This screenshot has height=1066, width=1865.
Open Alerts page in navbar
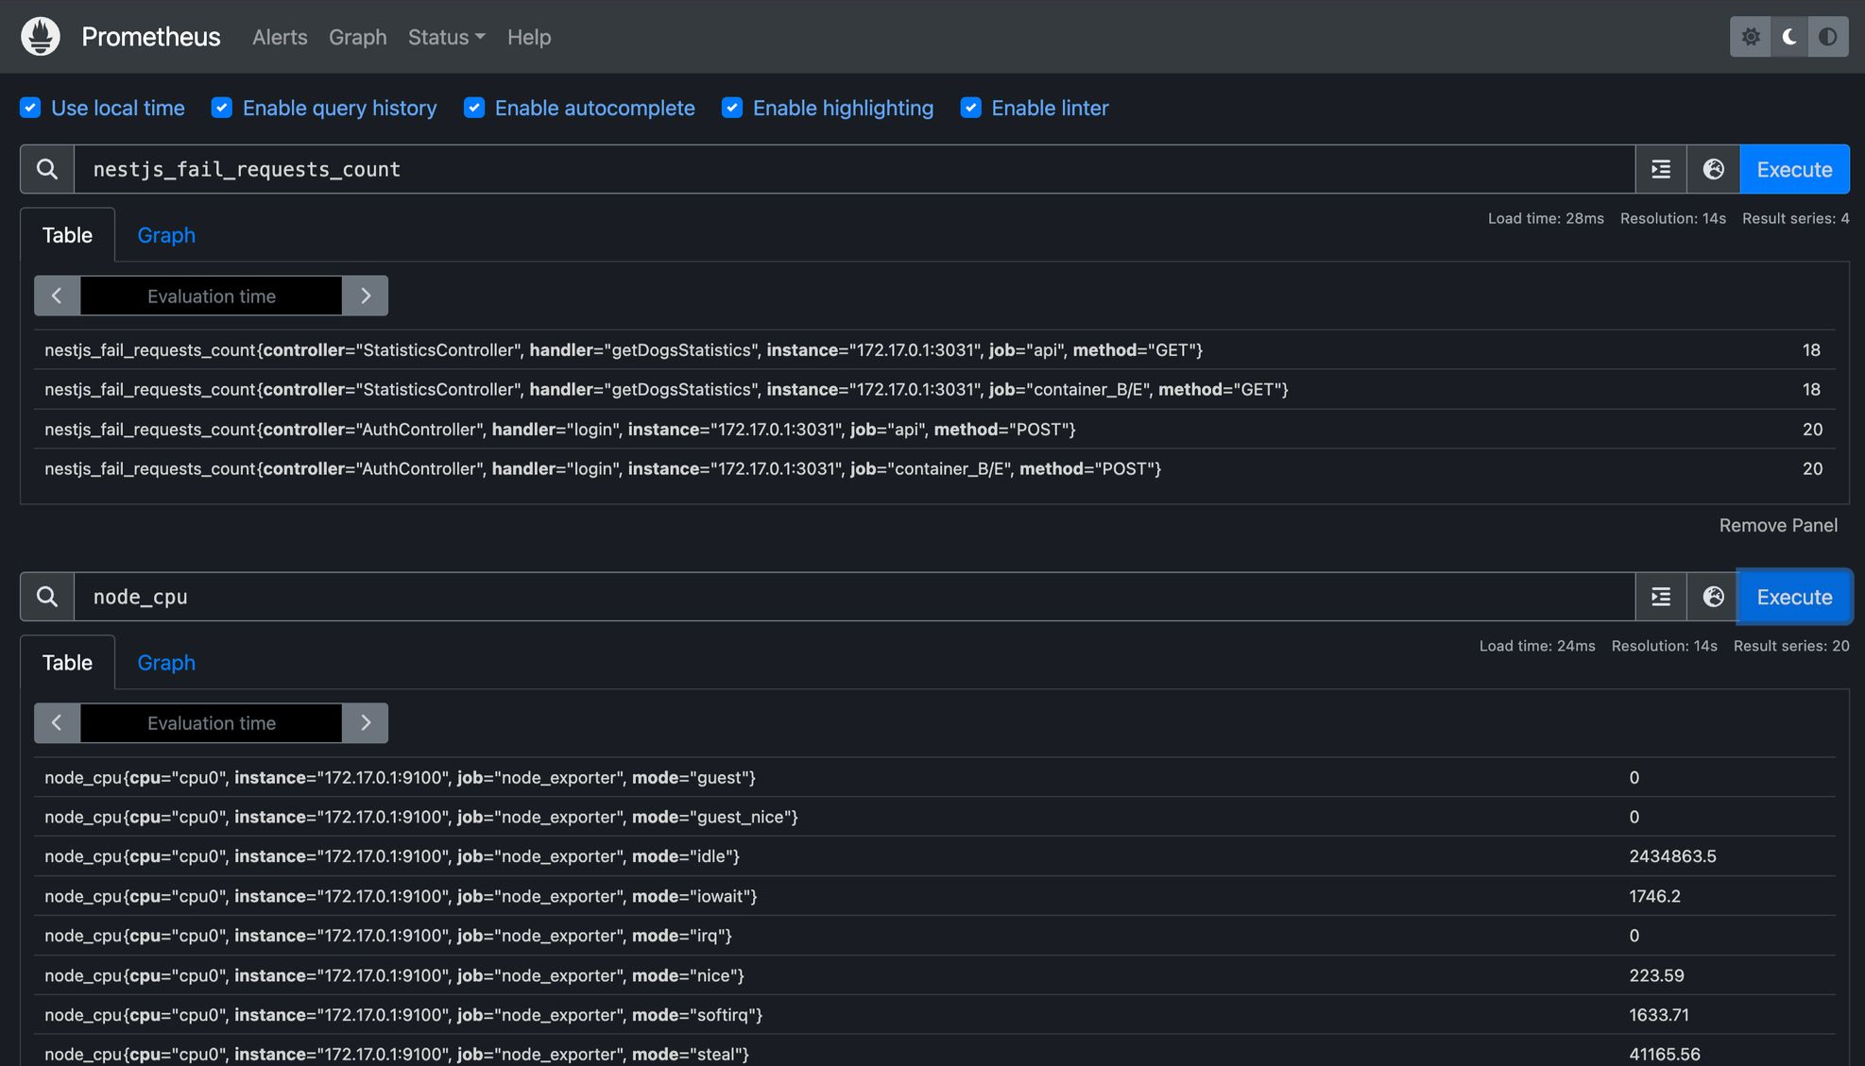coord(280,37)
